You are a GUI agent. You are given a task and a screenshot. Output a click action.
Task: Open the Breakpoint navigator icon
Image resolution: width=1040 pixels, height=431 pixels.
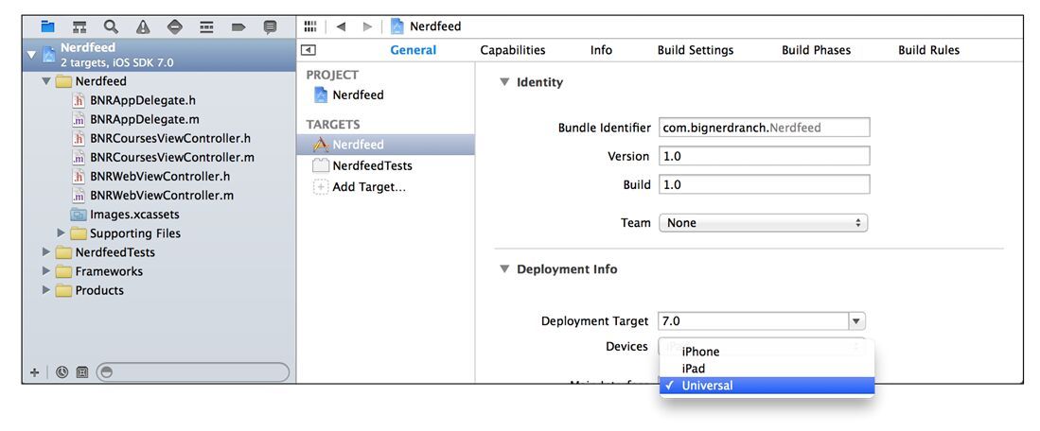(x=238, y=27)
